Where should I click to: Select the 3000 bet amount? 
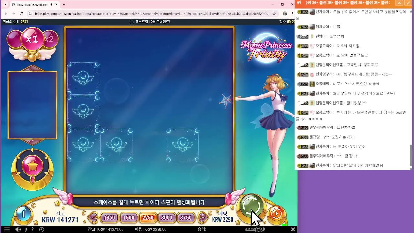point(167,218)
